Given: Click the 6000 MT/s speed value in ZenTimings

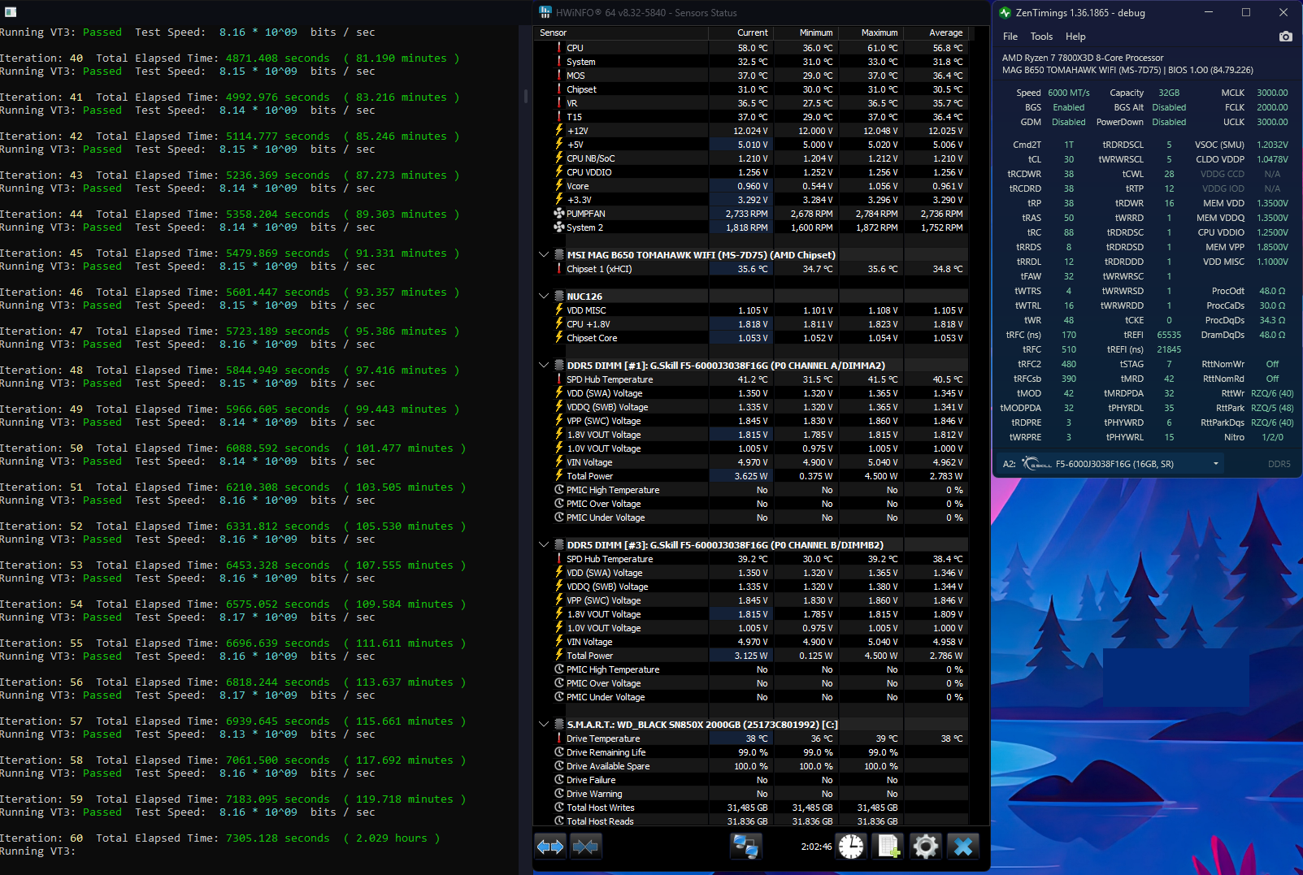Looking at the screenshot, I should [1069, 93].
